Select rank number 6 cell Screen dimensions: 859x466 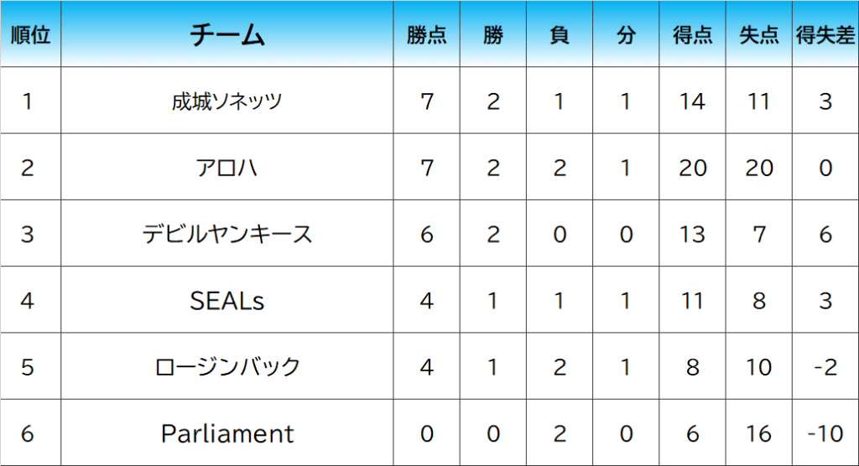pos(28,433)
